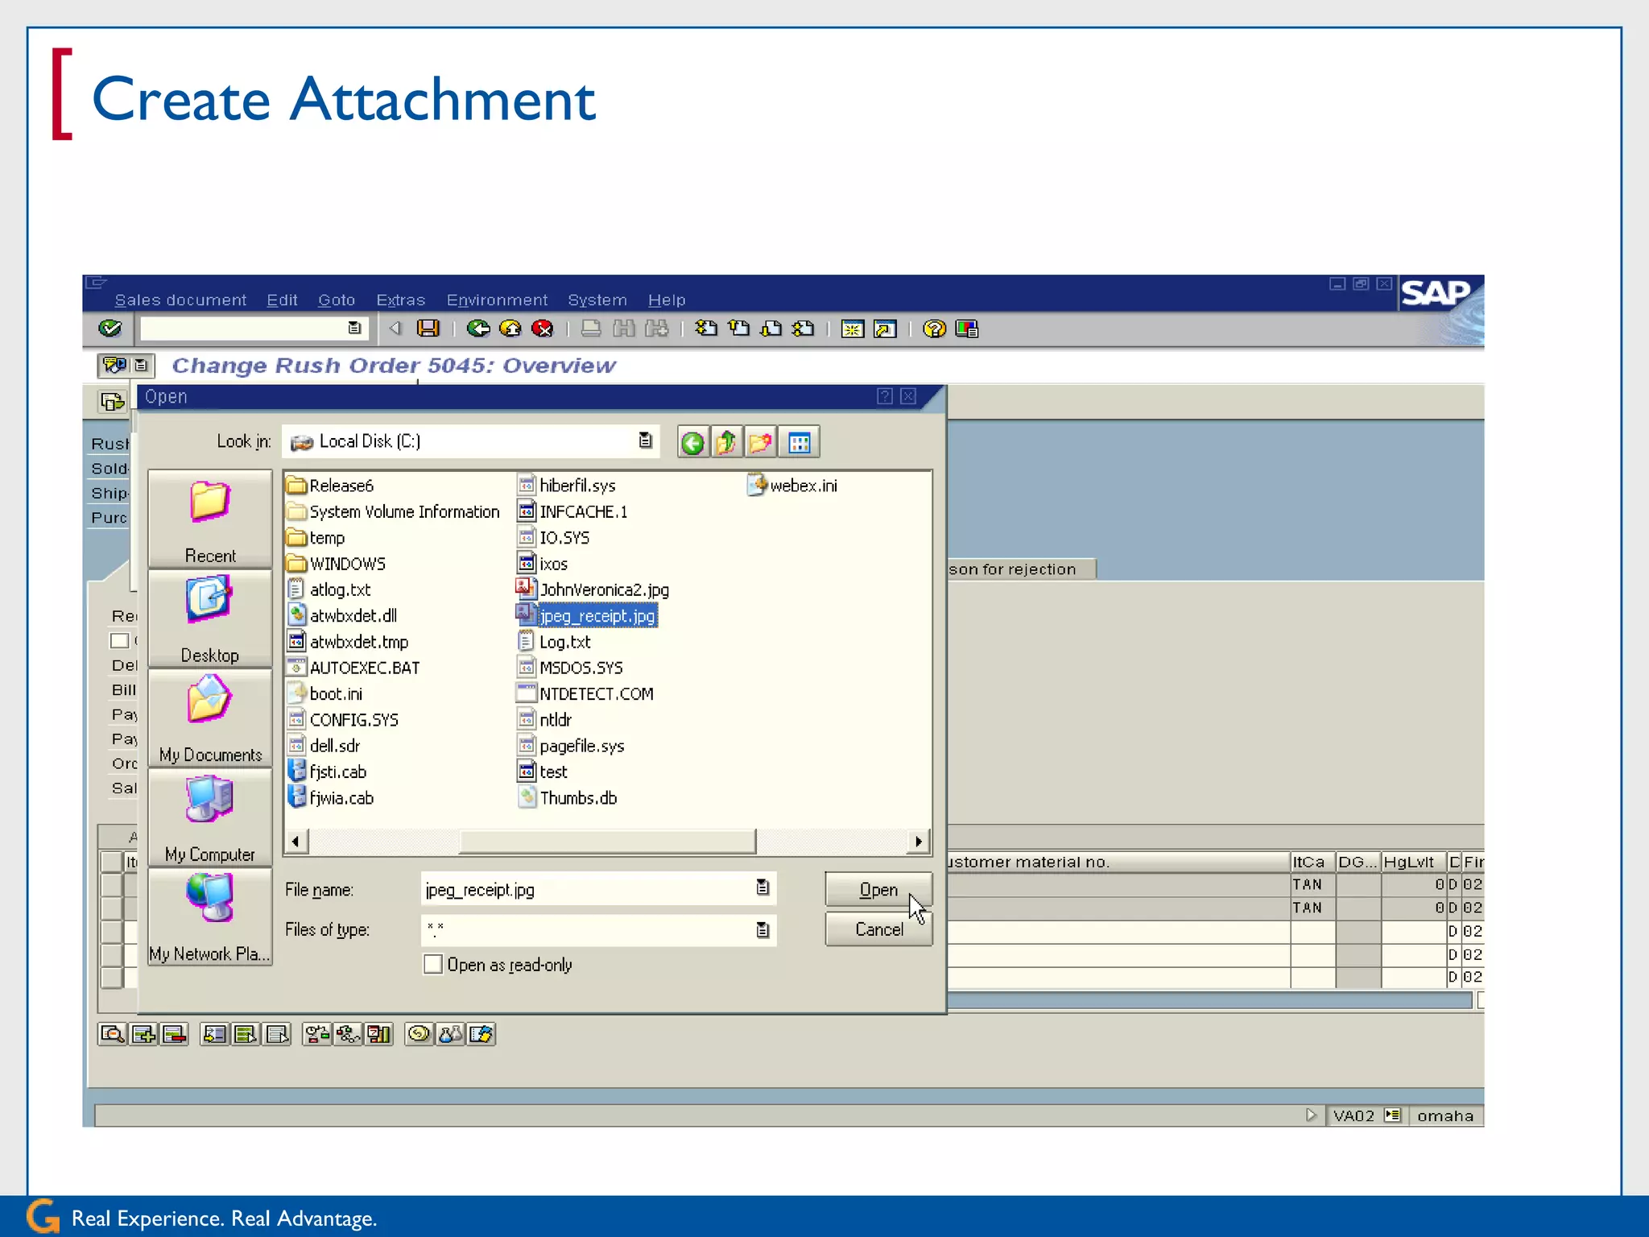Select the file jpeg_receipt.jpg
This screenshot has width=1649, height=1237.
coord(587,616)
